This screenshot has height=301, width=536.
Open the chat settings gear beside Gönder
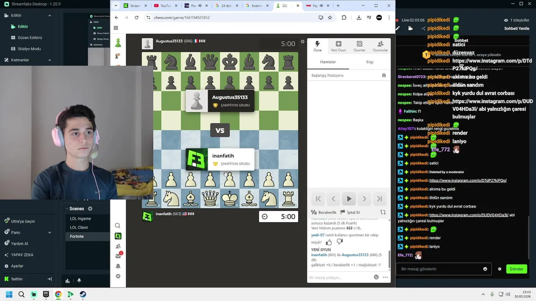(x=500, y=269)
